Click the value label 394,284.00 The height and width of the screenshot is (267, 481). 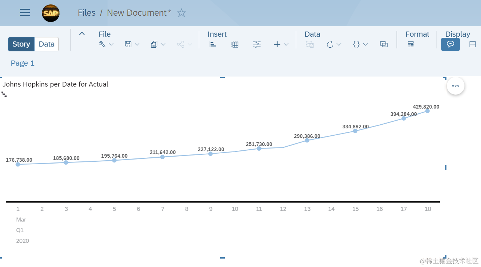[403, 114]
